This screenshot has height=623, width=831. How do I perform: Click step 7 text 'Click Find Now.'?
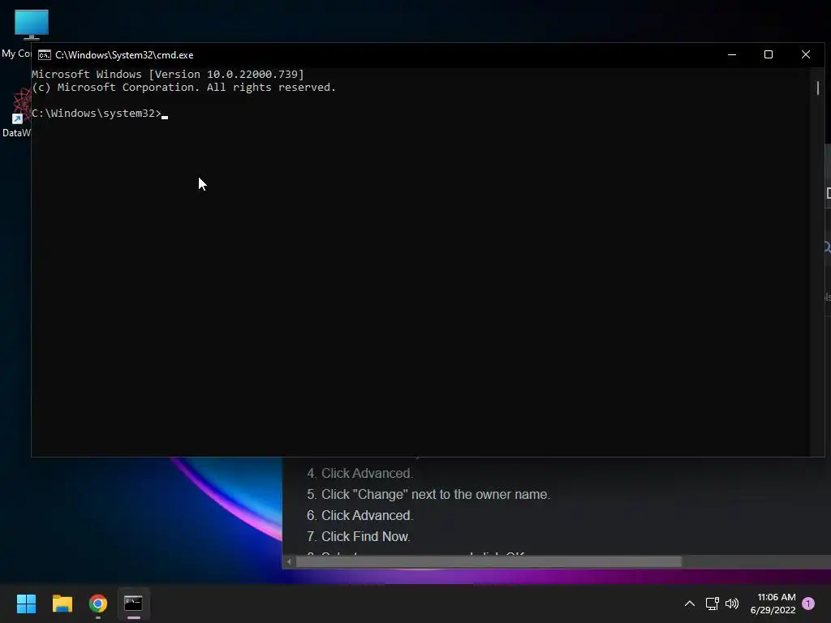click(x=366, y=537)
